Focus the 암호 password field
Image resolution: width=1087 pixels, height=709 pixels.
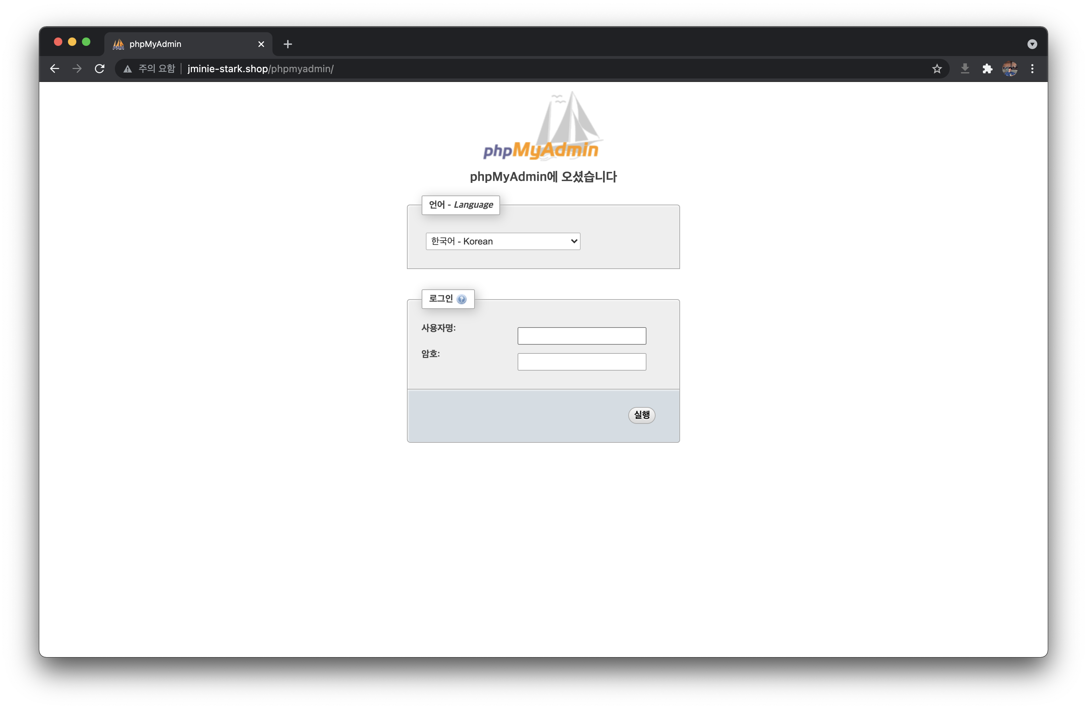(x=581, y=362)
